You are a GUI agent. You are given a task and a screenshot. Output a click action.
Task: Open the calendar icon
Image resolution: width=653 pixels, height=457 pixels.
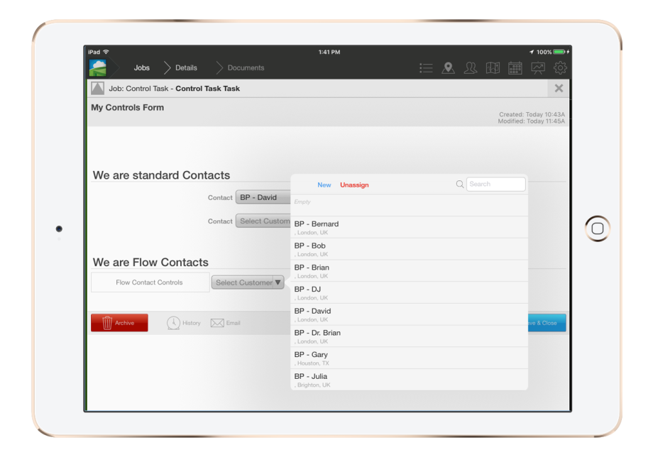tap(515, 67)
